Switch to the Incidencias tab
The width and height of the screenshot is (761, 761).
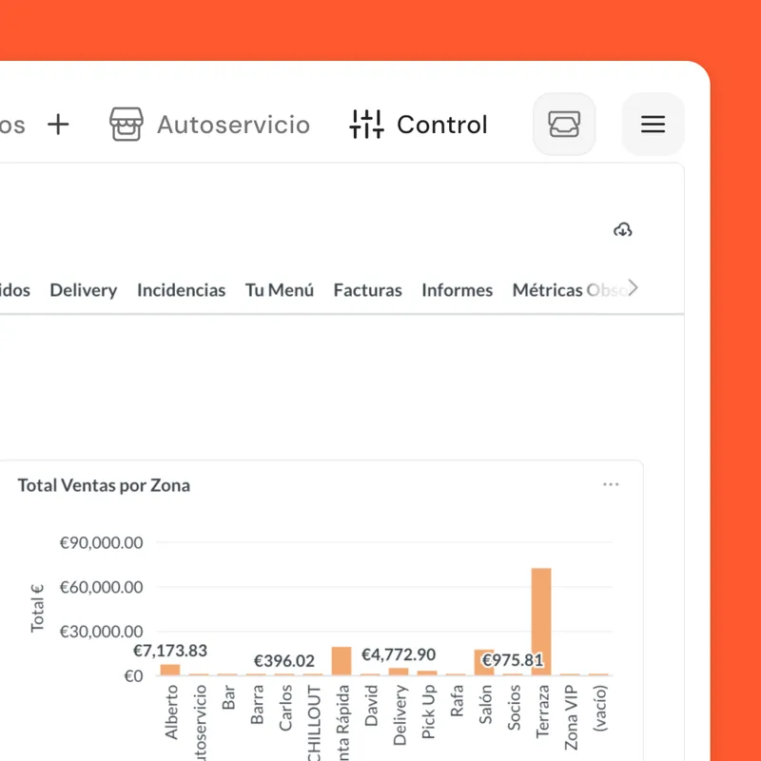pyautogui.click(x=181, y=290)
